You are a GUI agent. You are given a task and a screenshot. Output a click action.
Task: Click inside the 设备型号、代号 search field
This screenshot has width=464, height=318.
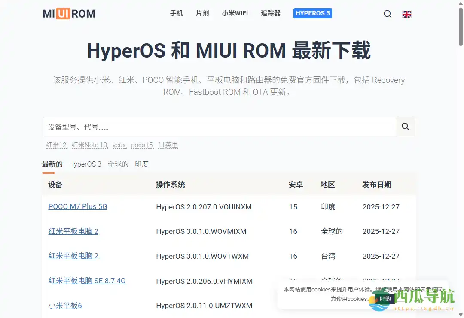(172, 127)
